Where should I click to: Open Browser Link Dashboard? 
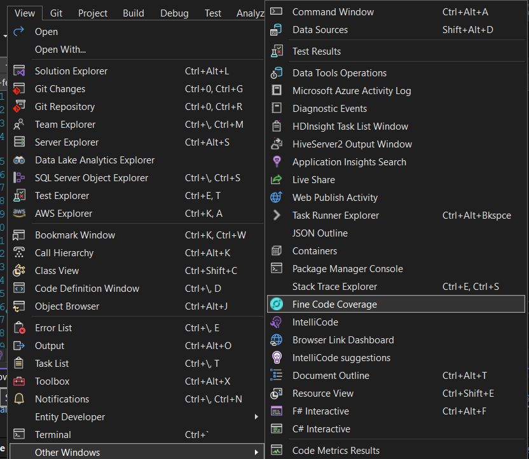tap(396, 340)
